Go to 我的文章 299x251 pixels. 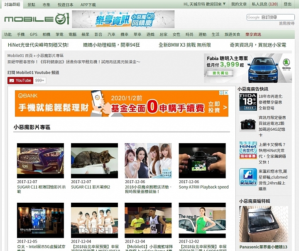[x=239, y=4]
